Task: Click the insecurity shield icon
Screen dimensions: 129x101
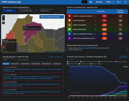Action: (70, 20)
